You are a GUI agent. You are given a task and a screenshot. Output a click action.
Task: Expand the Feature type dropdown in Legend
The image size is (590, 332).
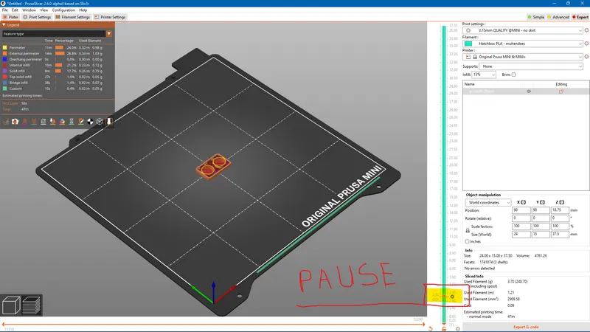coord(109,33)
